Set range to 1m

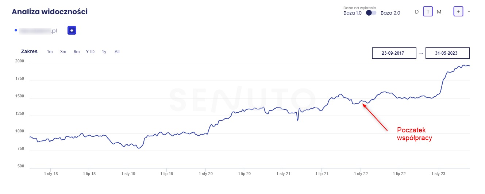[x=50, y=52]
